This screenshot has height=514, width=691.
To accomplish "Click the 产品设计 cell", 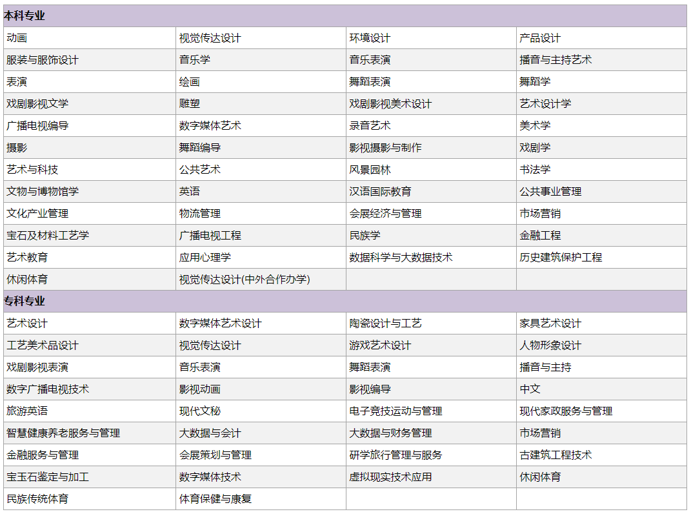I will point(601,38).
